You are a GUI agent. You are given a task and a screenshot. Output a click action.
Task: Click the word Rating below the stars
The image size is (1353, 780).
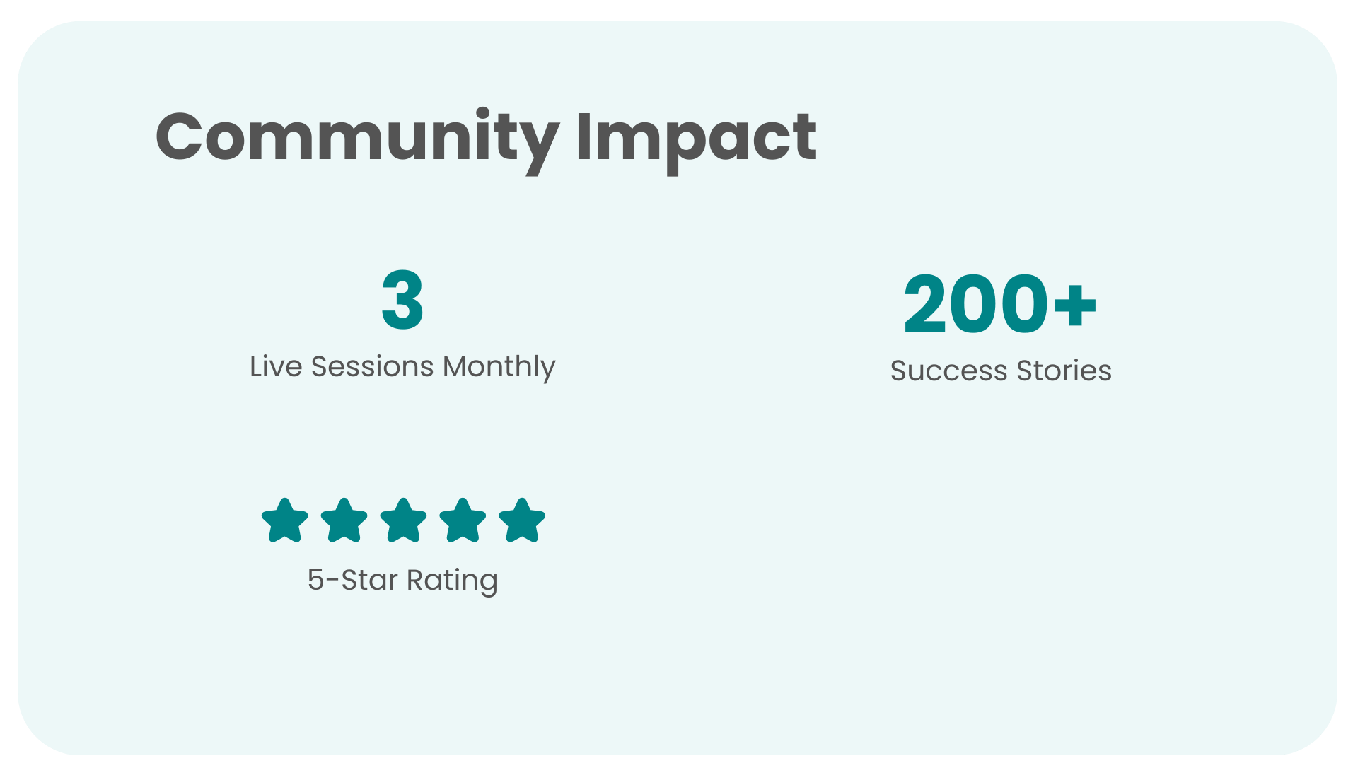pyautogui.click(x=453, y=581)
